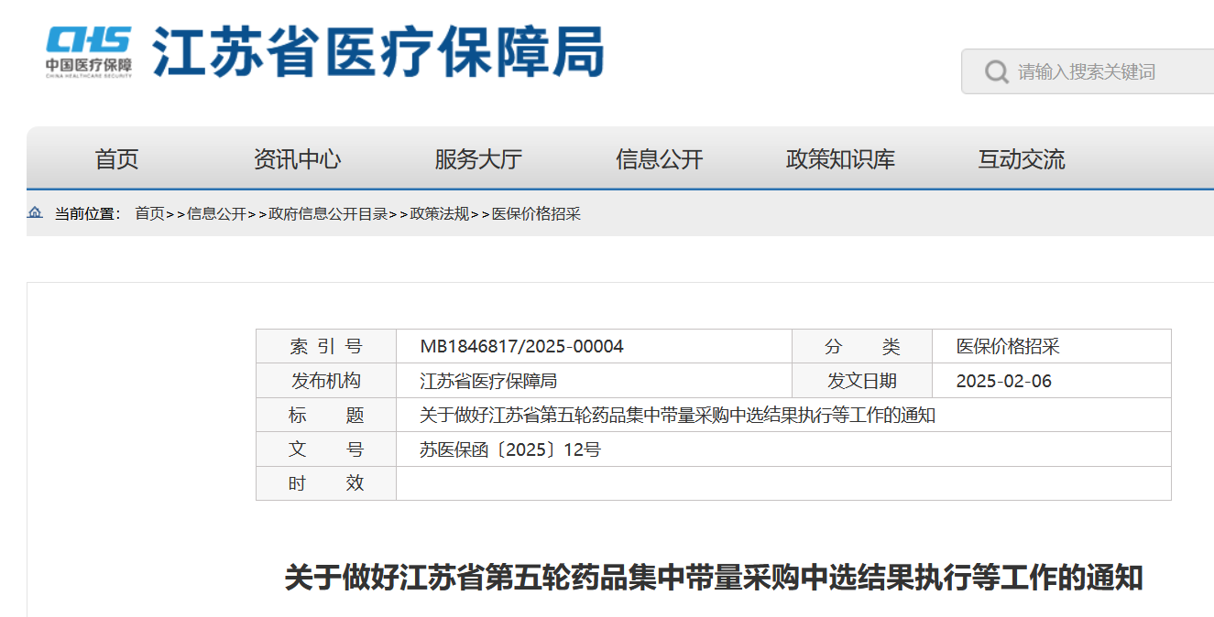Focus the 请输入搜索关键词 search field
This screenshot has width=1214, height=617.
coord(1088,71)
